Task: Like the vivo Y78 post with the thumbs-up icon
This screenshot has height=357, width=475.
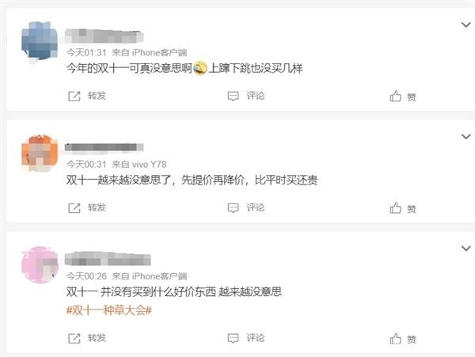Action: (x=395, y=208)
